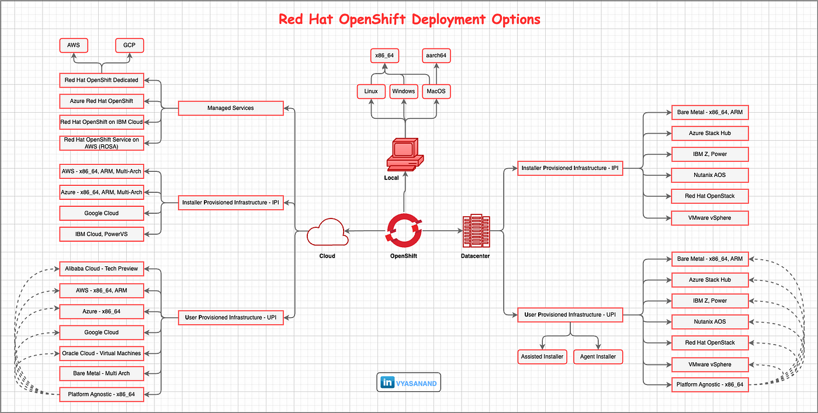Select the MacOS box
Viewport: 818px width, 413px height.
(436, 91)
